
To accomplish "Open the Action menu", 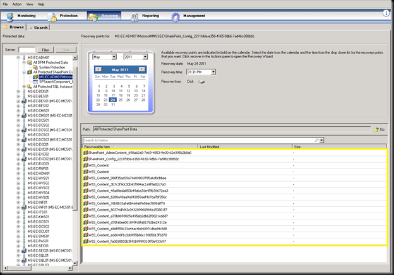I will click(x=16, y=4).
